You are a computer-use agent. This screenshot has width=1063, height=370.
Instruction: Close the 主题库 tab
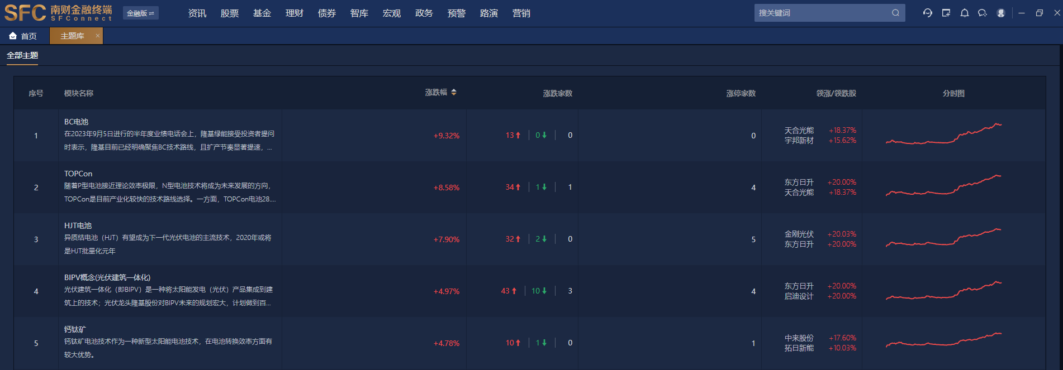tap(98, 36)
